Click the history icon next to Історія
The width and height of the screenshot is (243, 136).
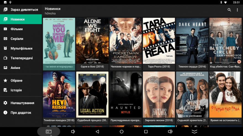6,90
